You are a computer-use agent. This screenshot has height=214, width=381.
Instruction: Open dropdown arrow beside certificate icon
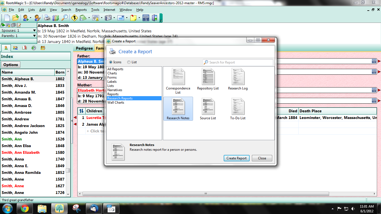point(102,18)
